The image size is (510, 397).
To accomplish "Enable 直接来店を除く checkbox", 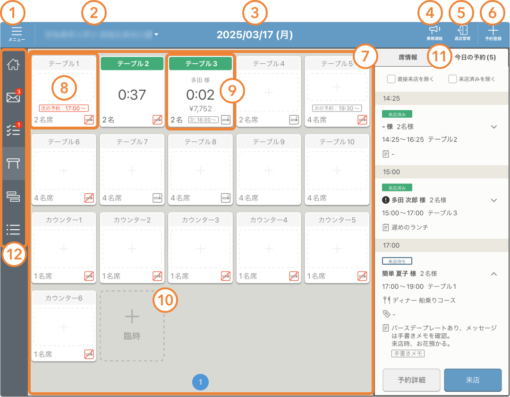I will (391, 79).
